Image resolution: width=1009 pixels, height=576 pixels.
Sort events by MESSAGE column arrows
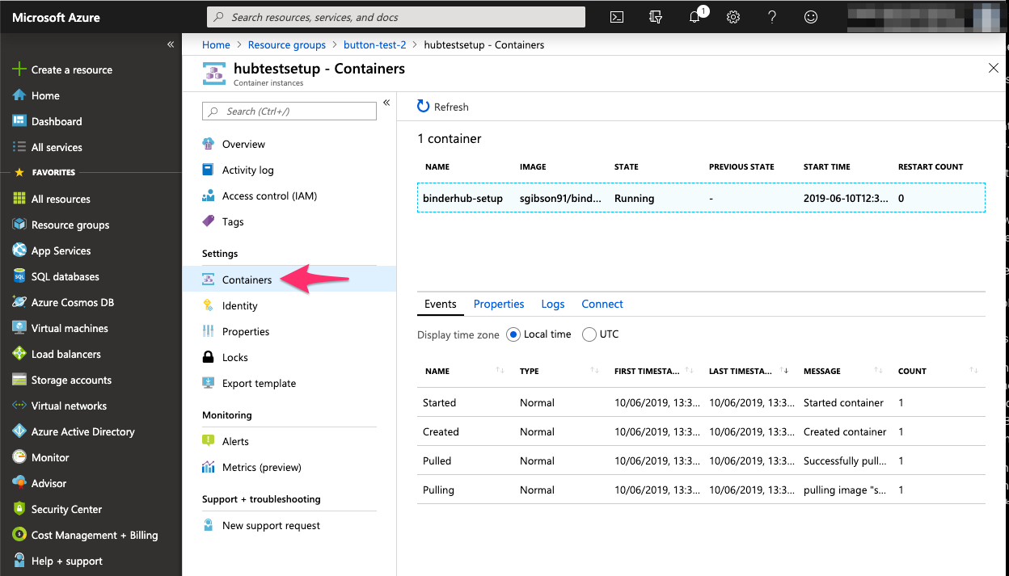[879, 371]
